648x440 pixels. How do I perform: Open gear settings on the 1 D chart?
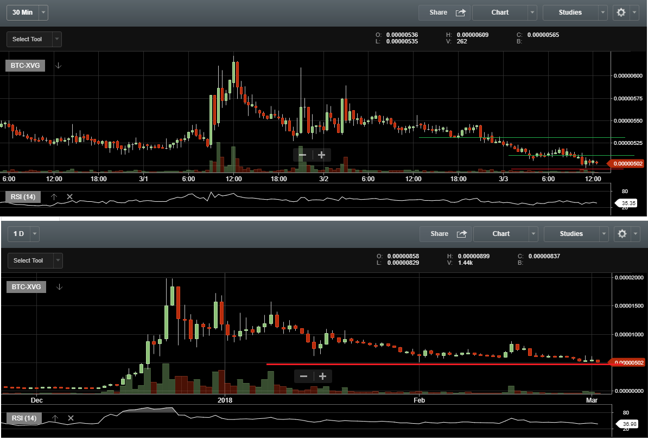[x=622, y=234]
